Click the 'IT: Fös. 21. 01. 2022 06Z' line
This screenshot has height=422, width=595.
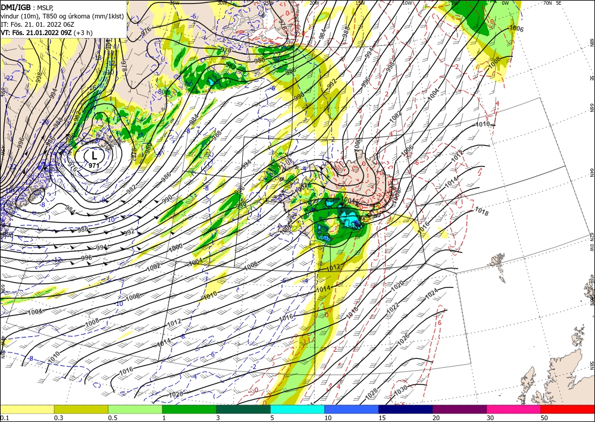pyautogui.click(x=37, y=24)
